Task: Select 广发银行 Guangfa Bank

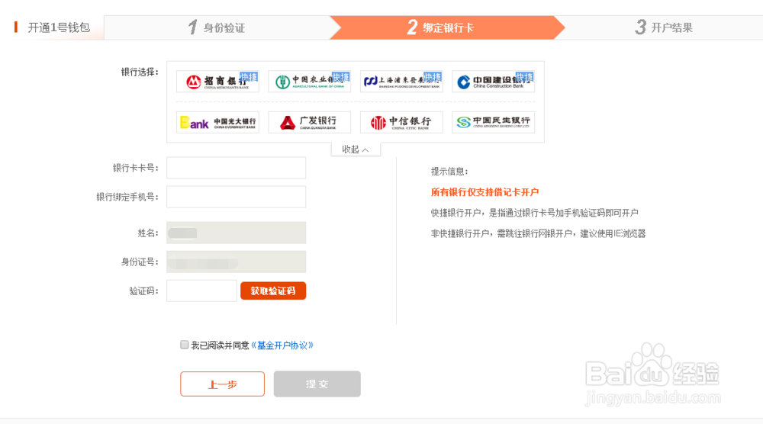Action: 310,122
